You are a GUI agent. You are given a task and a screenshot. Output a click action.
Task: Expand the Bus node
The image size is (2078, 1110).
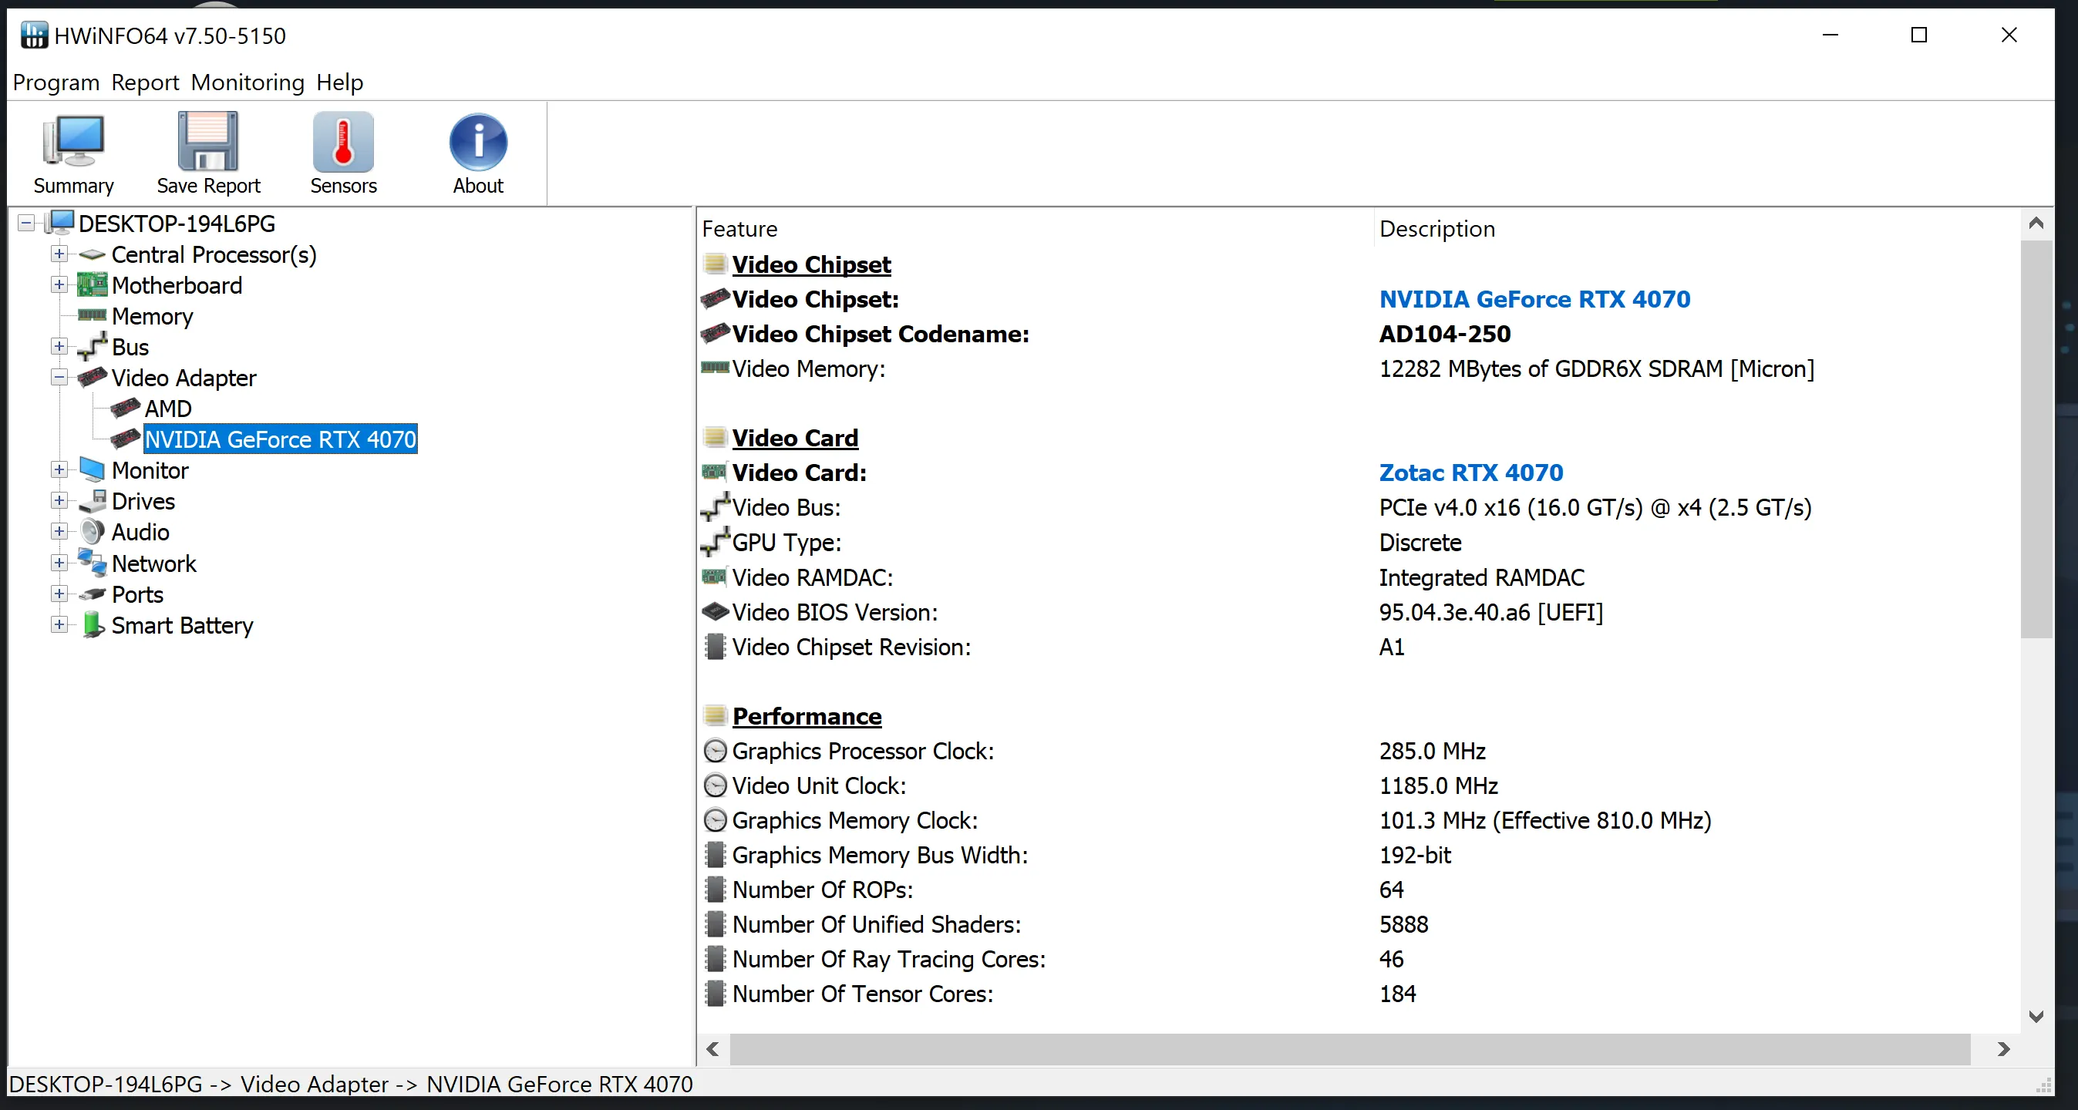[x=59, y=347]
